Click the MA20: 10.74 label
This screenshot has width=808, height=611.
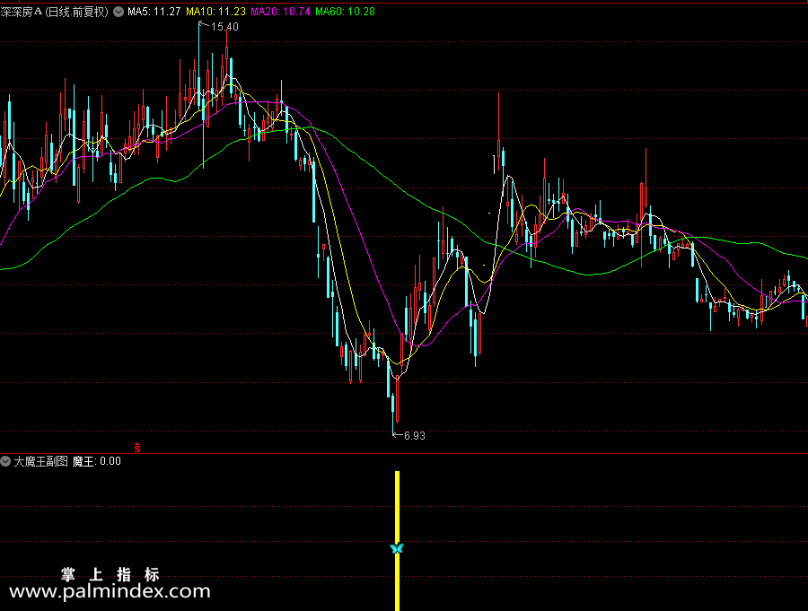280,12
